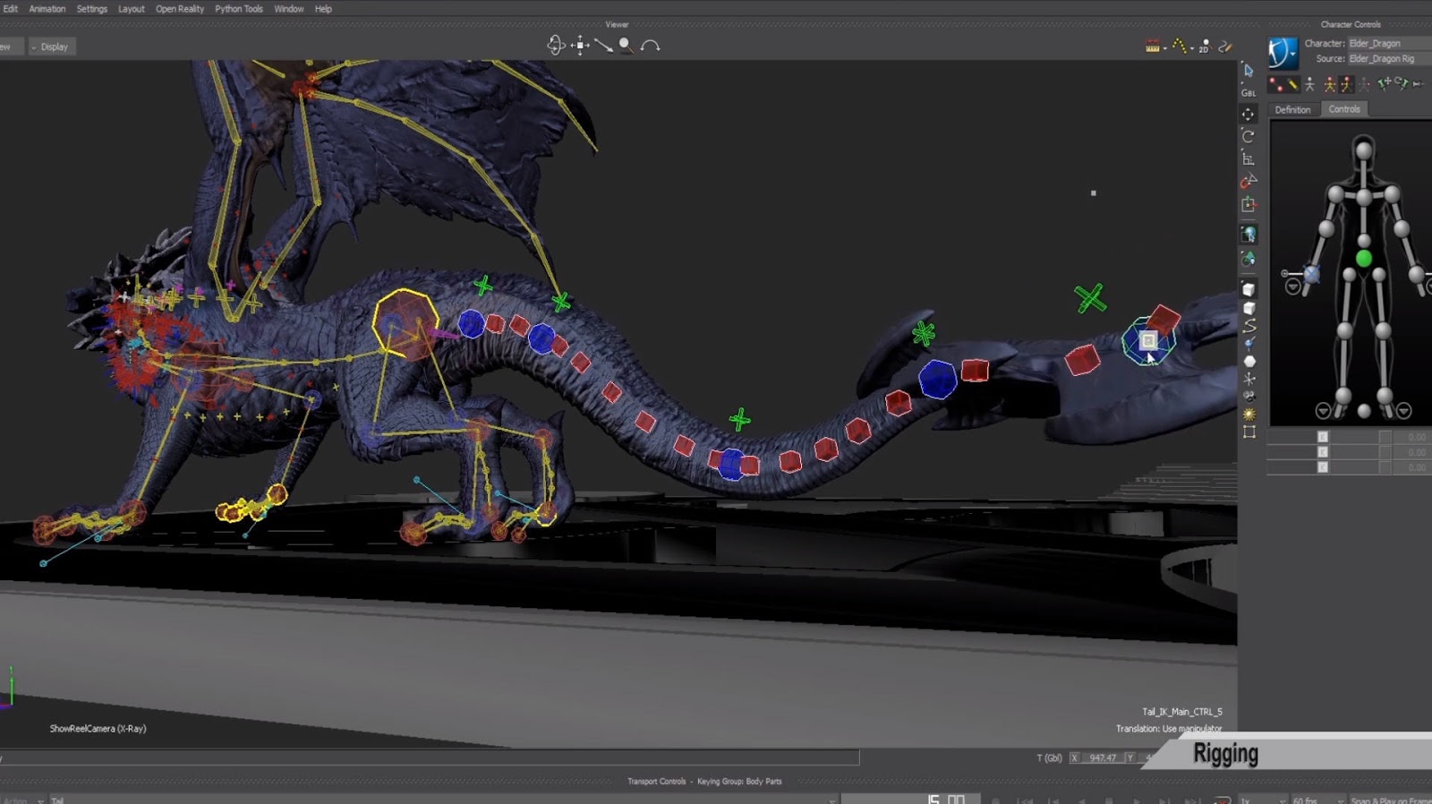Open the Display dropdown in Viewer

[x=53, y=47]
